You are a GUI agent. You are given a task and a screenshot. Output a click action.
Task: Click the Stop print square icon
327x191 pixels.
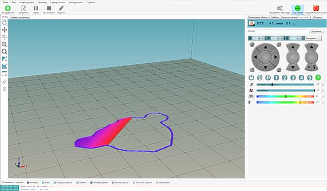(x=49, y=8)
